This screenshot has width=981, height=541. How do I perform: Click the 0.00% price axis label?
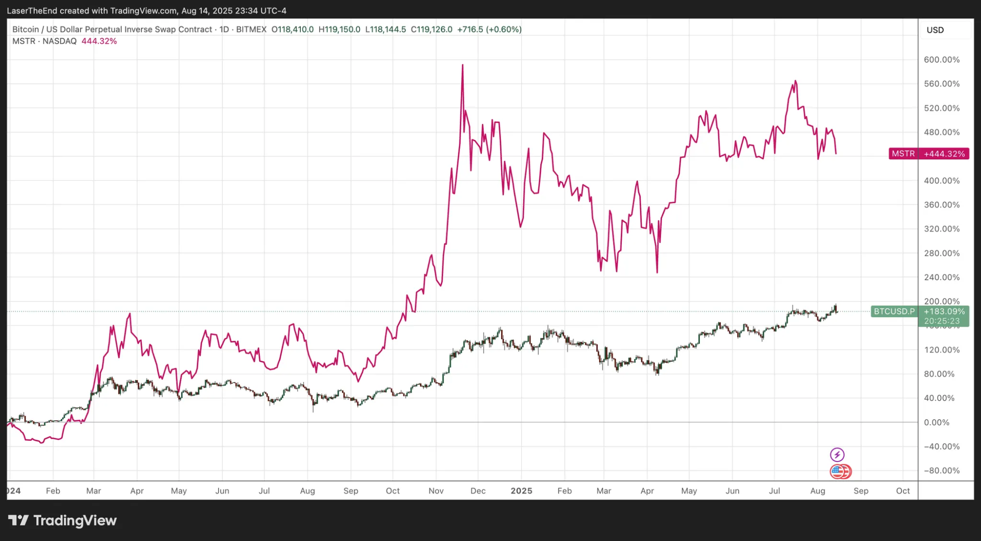936,422
